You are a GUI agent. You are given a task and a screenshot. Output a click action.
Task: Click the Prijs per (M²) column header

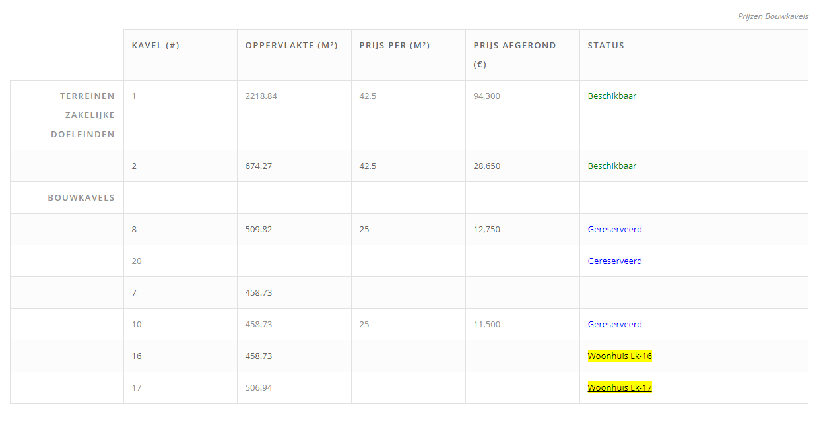(395, 46)
